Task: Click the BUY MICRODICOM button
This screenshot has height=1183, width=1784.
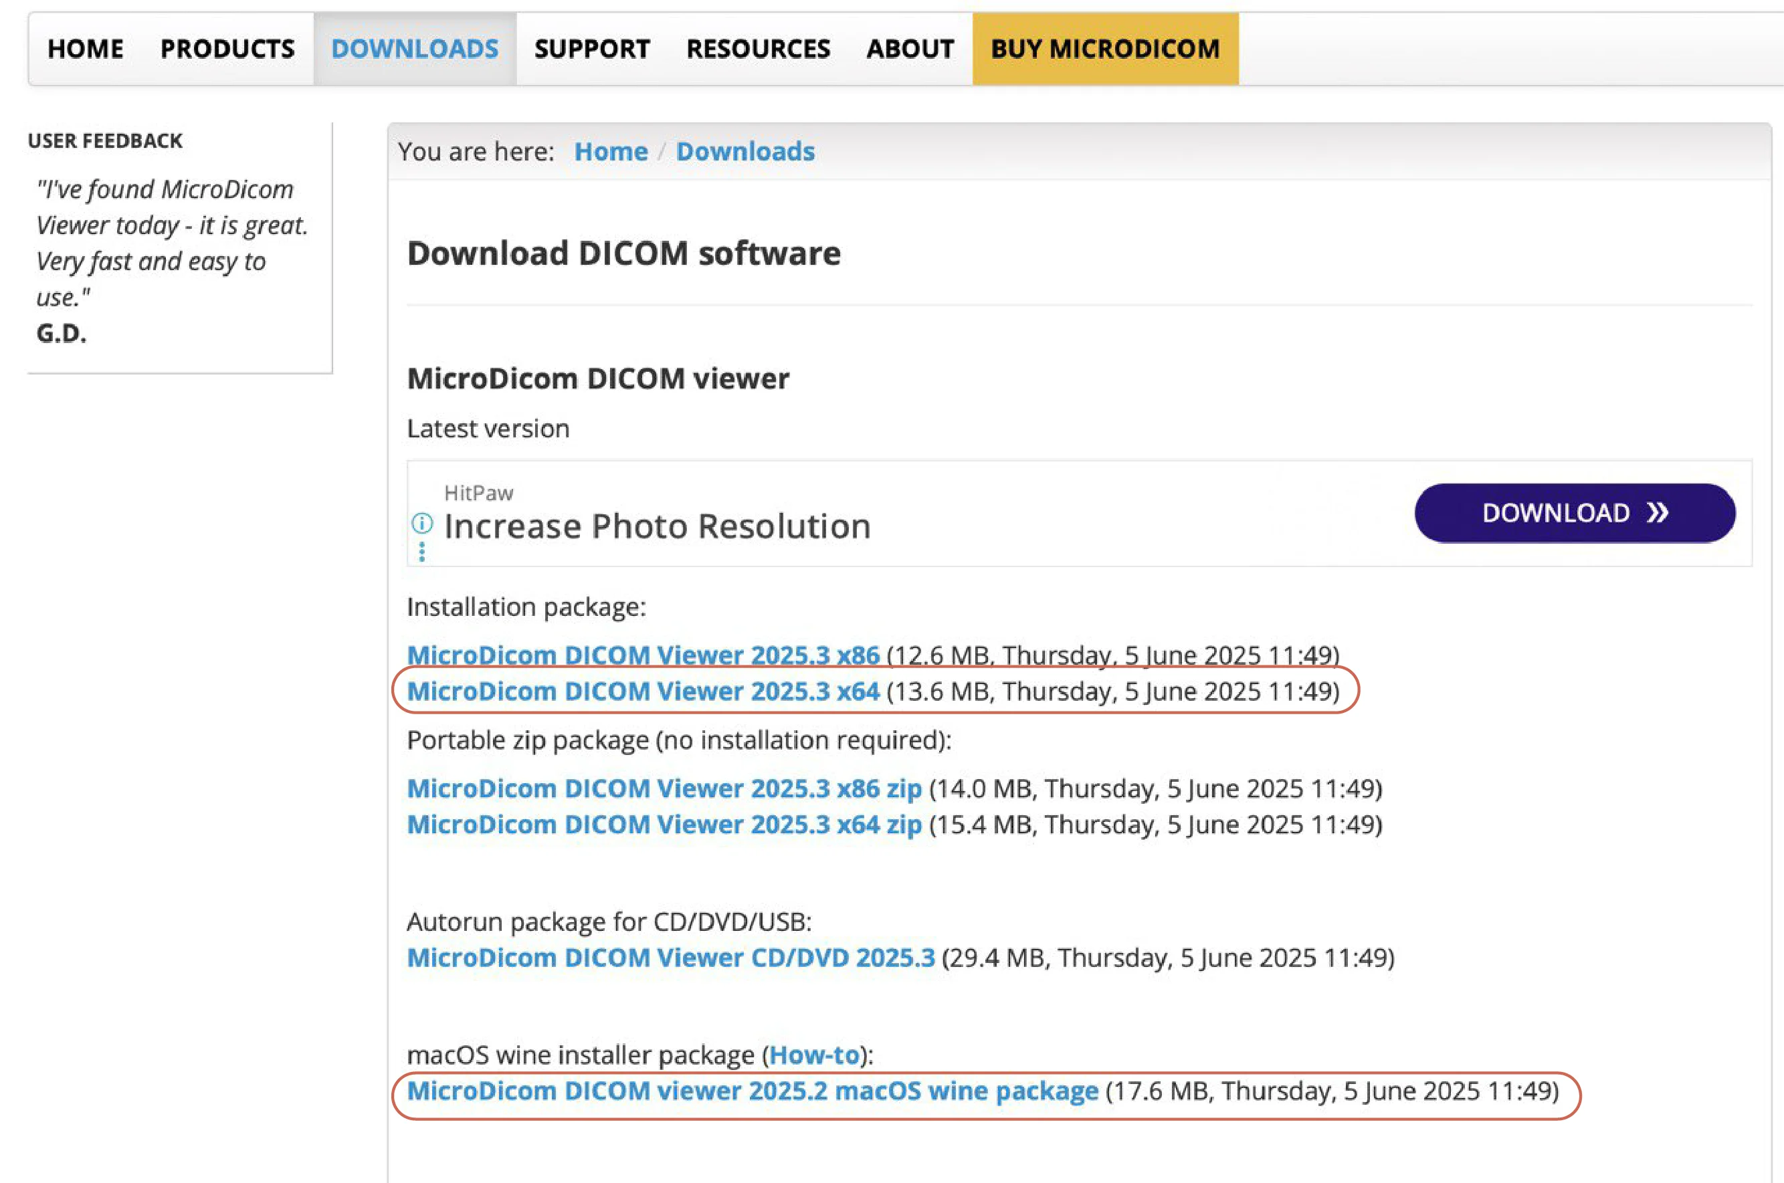Action: (1105, 49)
